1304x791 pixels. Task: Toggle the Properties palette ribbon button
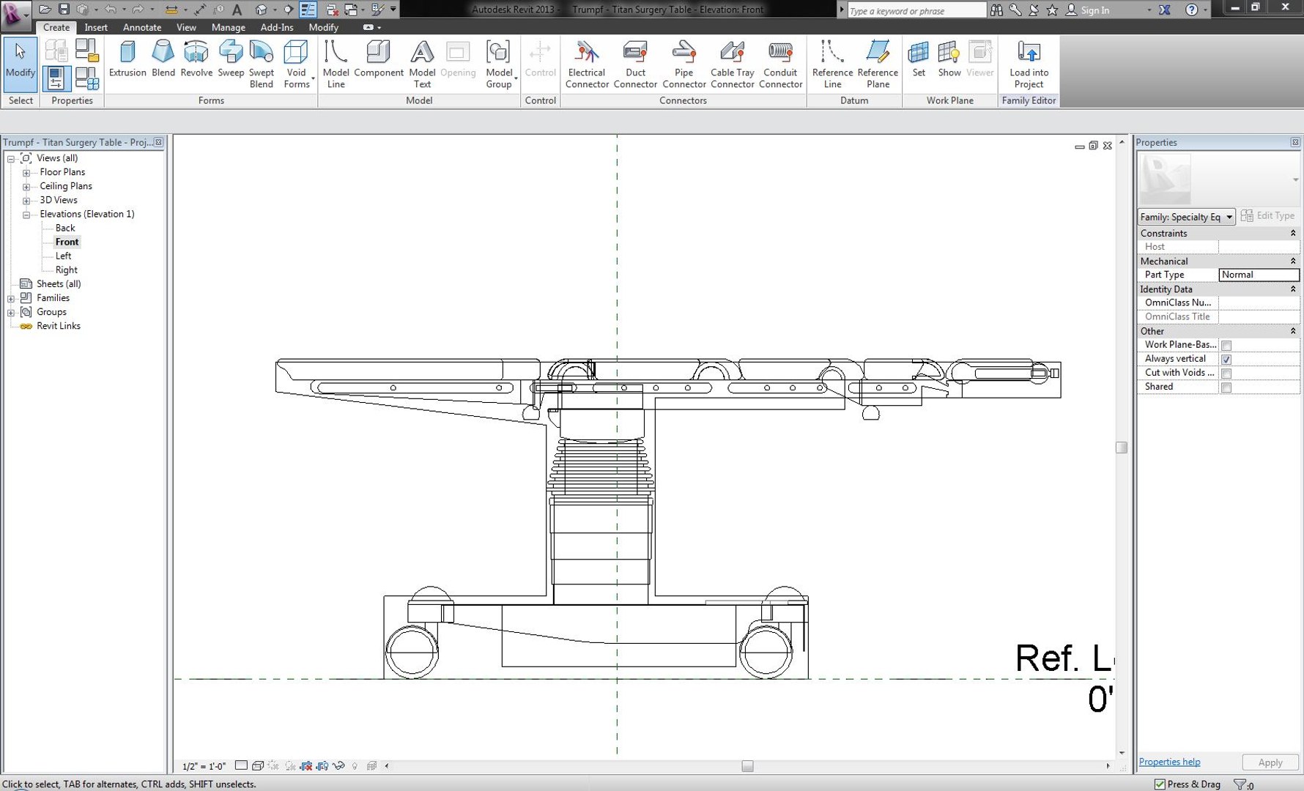(x=56, y=78)
